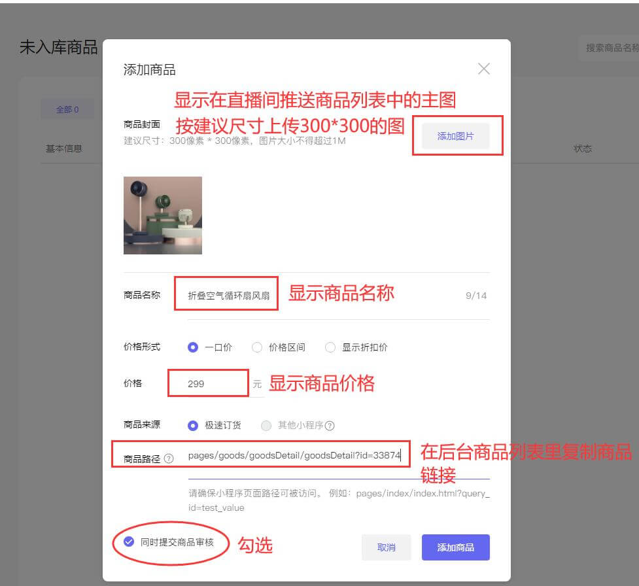
Task: Click the 9/14 character counter text
Action: tap(476, 296)
